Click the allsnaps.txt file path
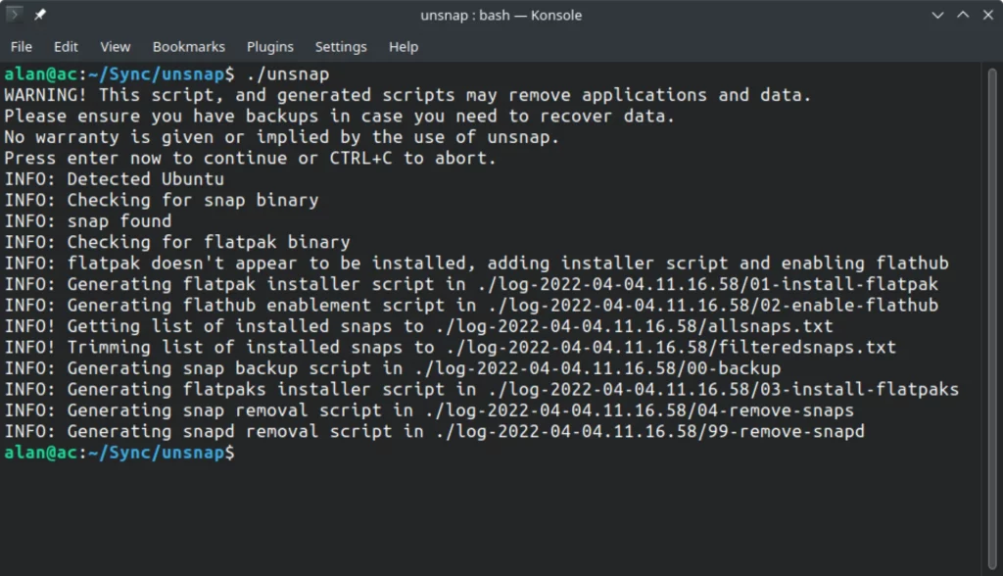Image resolution: width=1003 pixels, height=576 pixels. point(634,326)
